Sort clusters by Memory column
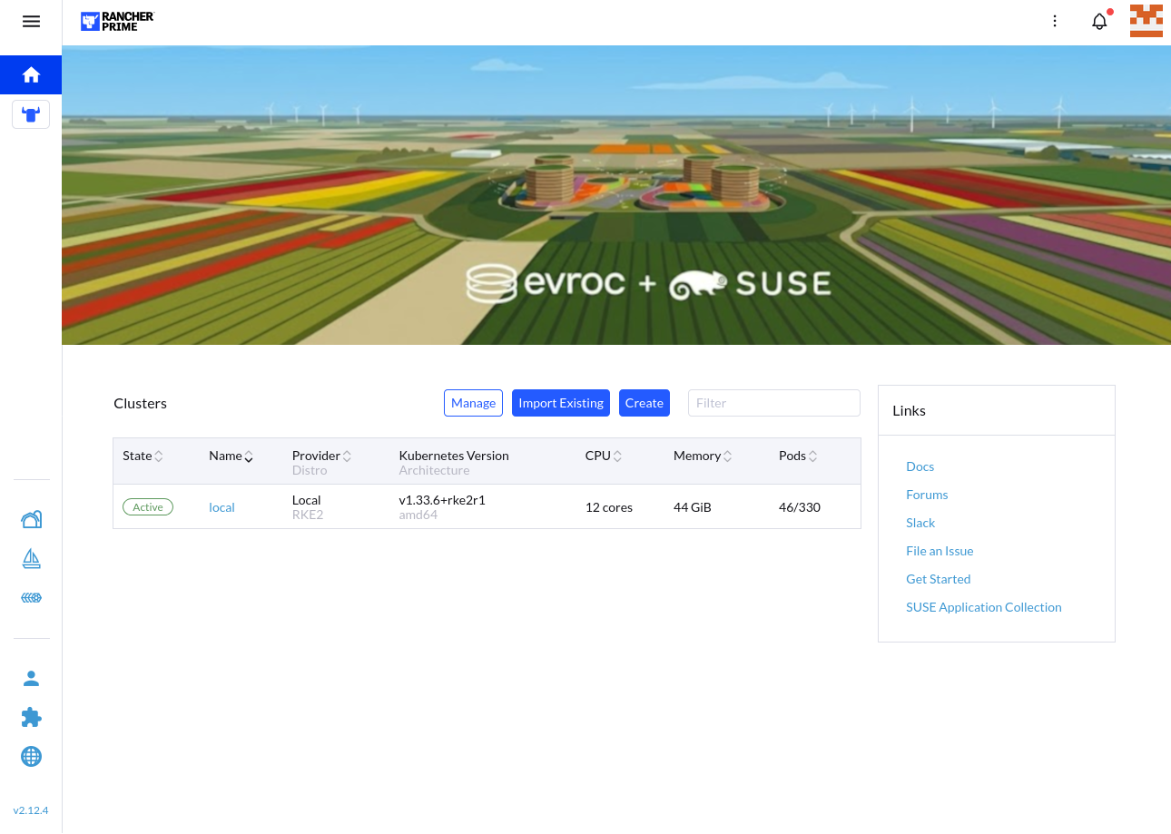The image size is (1171, 834). (703, 456)
